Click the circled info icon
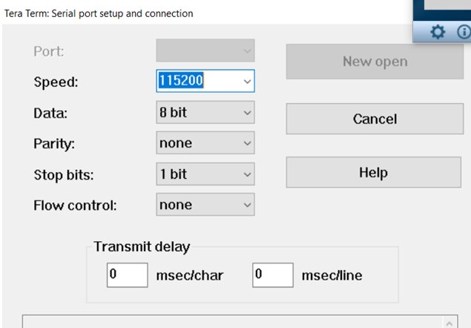This screenshot has width=471, height=328. pos(464,32)
